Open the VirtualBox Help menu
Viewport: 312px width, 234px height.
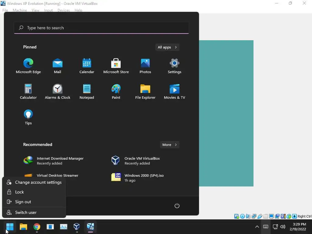click(x=78, y=10)
